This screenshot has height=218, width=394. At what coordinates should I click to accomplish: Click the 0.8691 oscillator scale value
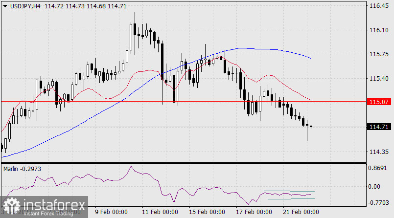pos(378,168)
